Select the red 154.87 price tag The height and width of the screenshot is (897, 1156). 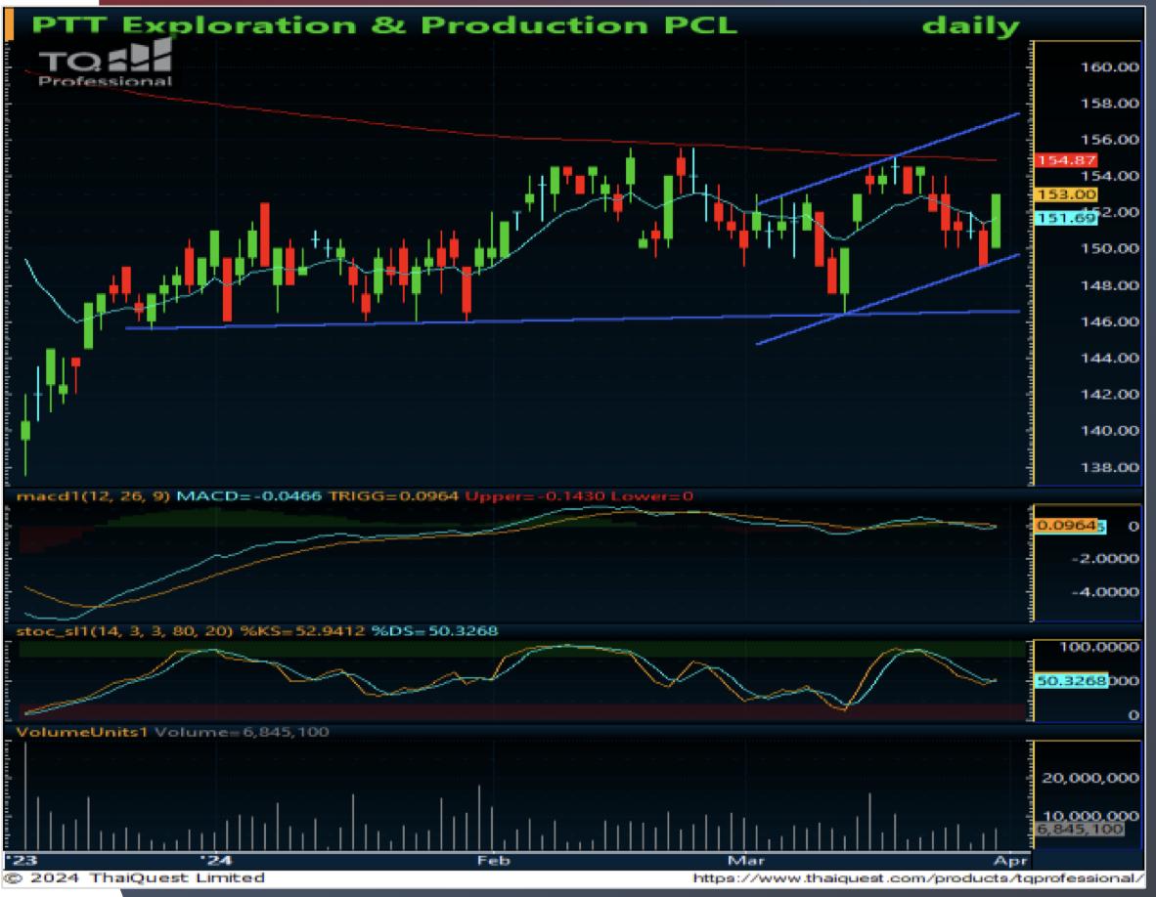1066,160
